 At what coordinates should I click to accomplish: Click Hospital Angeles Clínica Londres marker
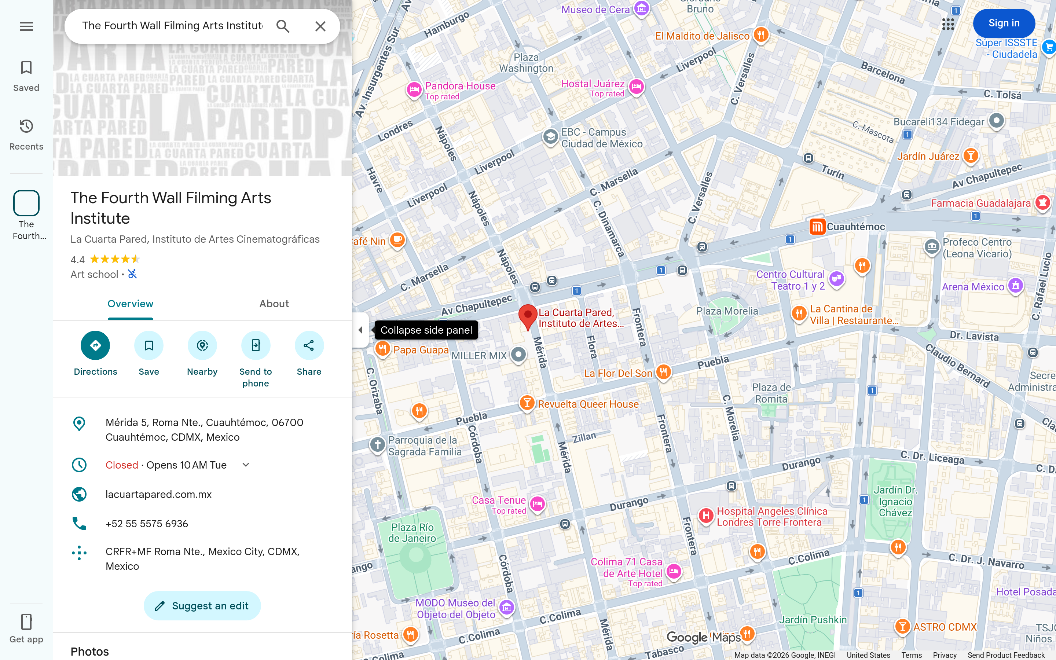[705, 516]
